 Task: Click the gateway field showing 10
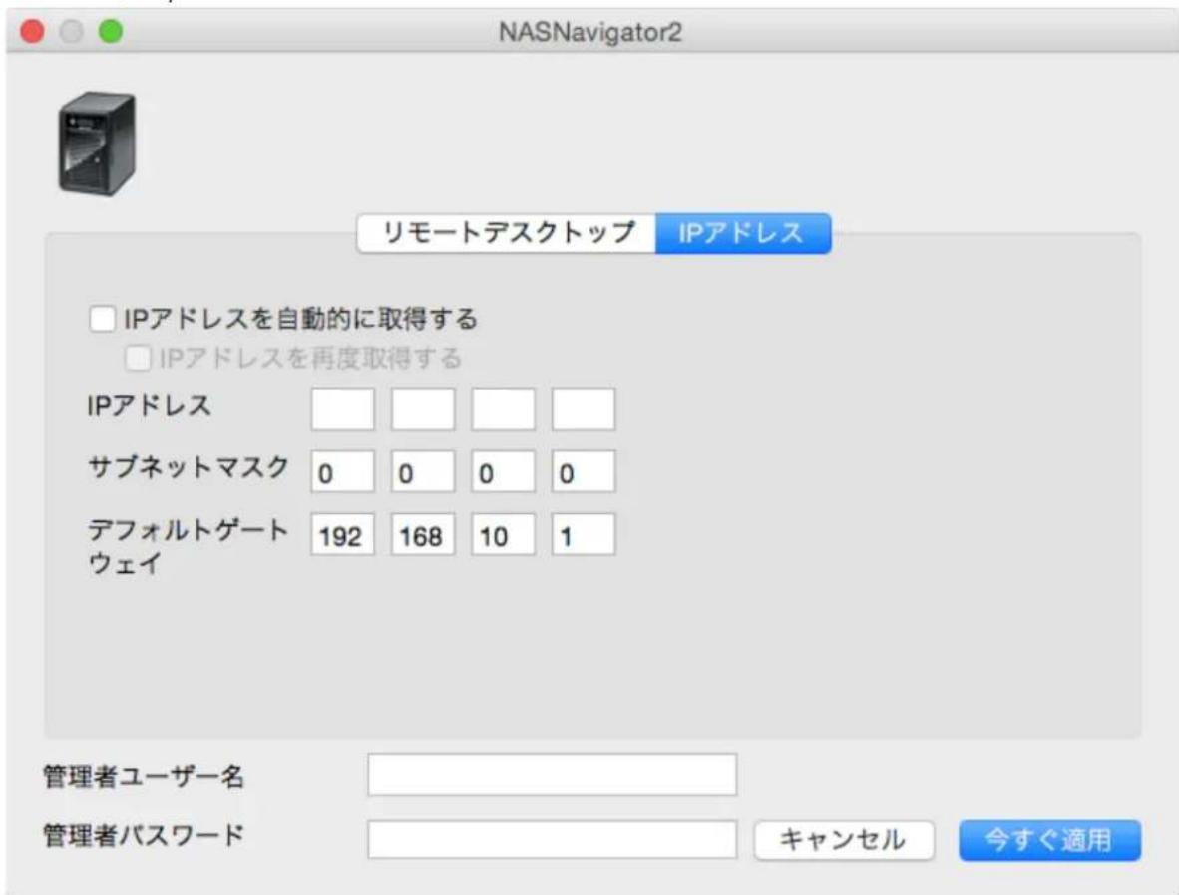coord(503,534)
